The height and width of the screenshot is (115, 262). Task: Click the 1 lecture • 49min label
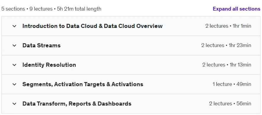[232, 84]
